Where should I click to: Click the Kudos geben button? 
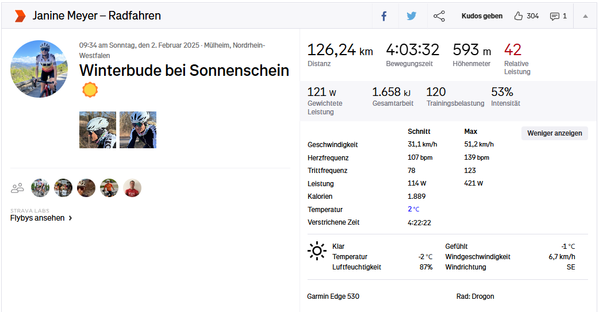[x=482, y=16]
